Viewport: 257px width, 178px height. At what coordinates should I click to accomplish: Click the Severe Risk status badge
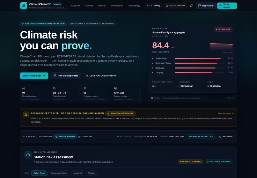(223, 30)
